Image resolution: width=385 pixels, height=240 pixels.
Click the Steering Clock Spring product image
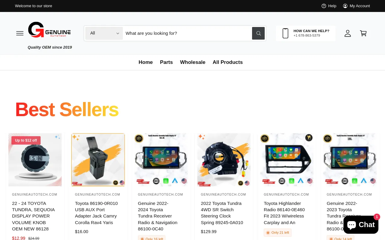(x=224, y=160)
